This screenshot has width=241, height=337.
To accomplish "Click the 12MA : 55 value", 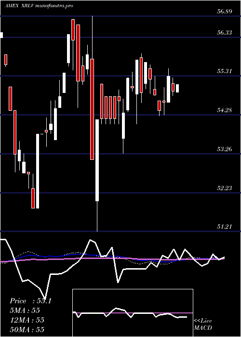I will (27, 320).
